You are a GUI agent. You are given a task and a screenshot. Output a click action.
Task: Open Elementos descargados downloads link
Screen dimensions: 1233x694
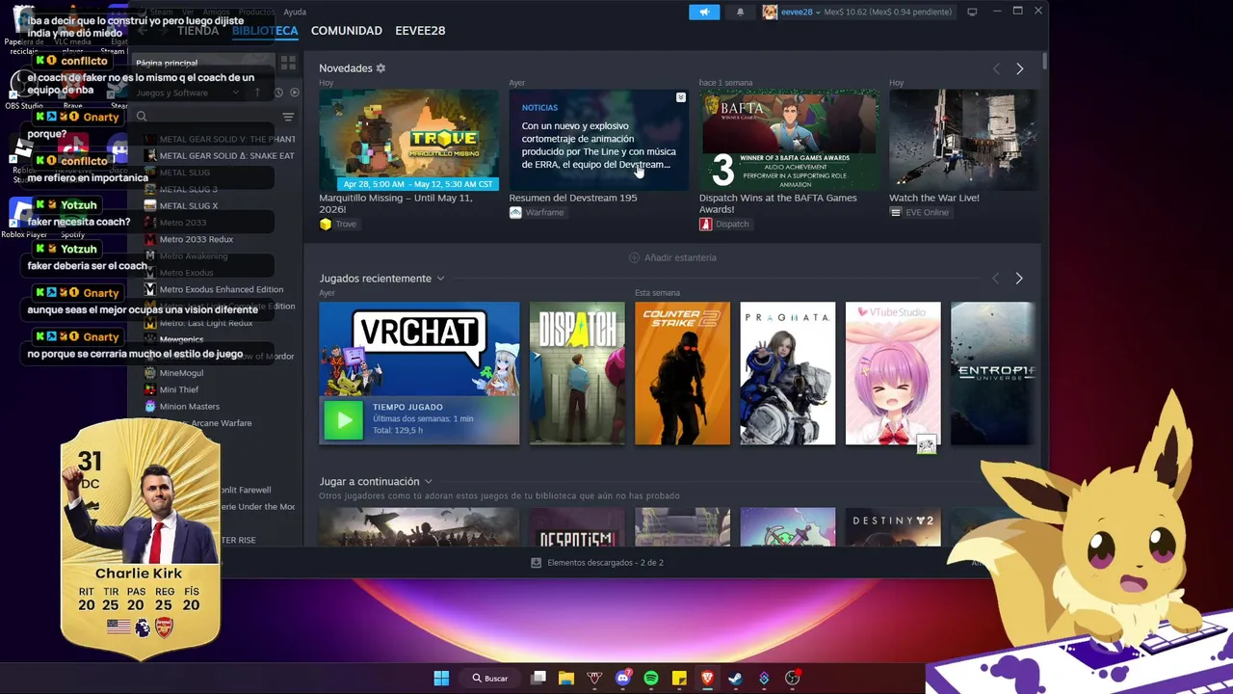[597, 562]
